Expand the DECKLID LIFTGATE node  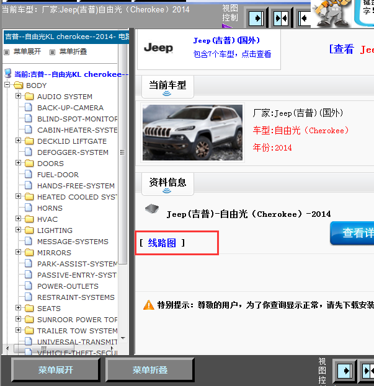18,140
